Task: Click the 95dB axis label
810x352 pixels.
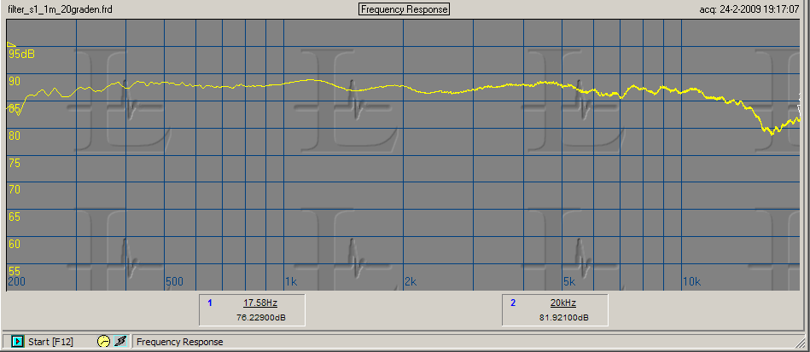Action: [x=21, y=55]
